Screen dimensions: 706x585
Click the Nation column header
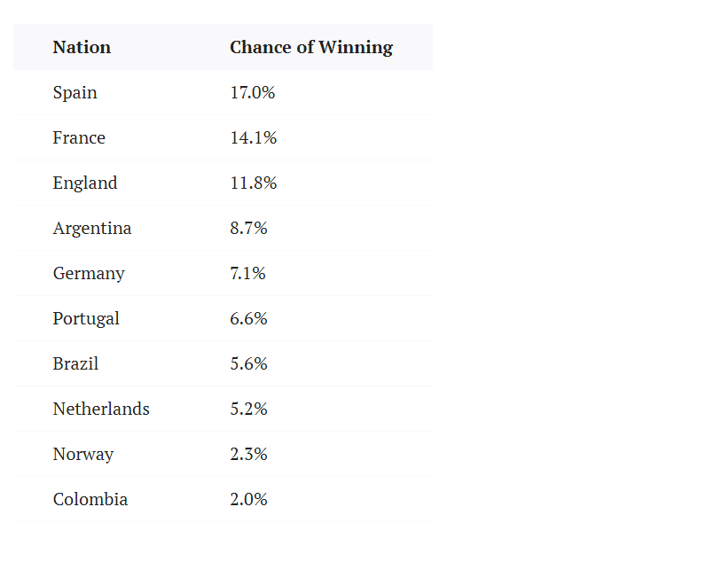pyautogui.click(x=82, y=47)
